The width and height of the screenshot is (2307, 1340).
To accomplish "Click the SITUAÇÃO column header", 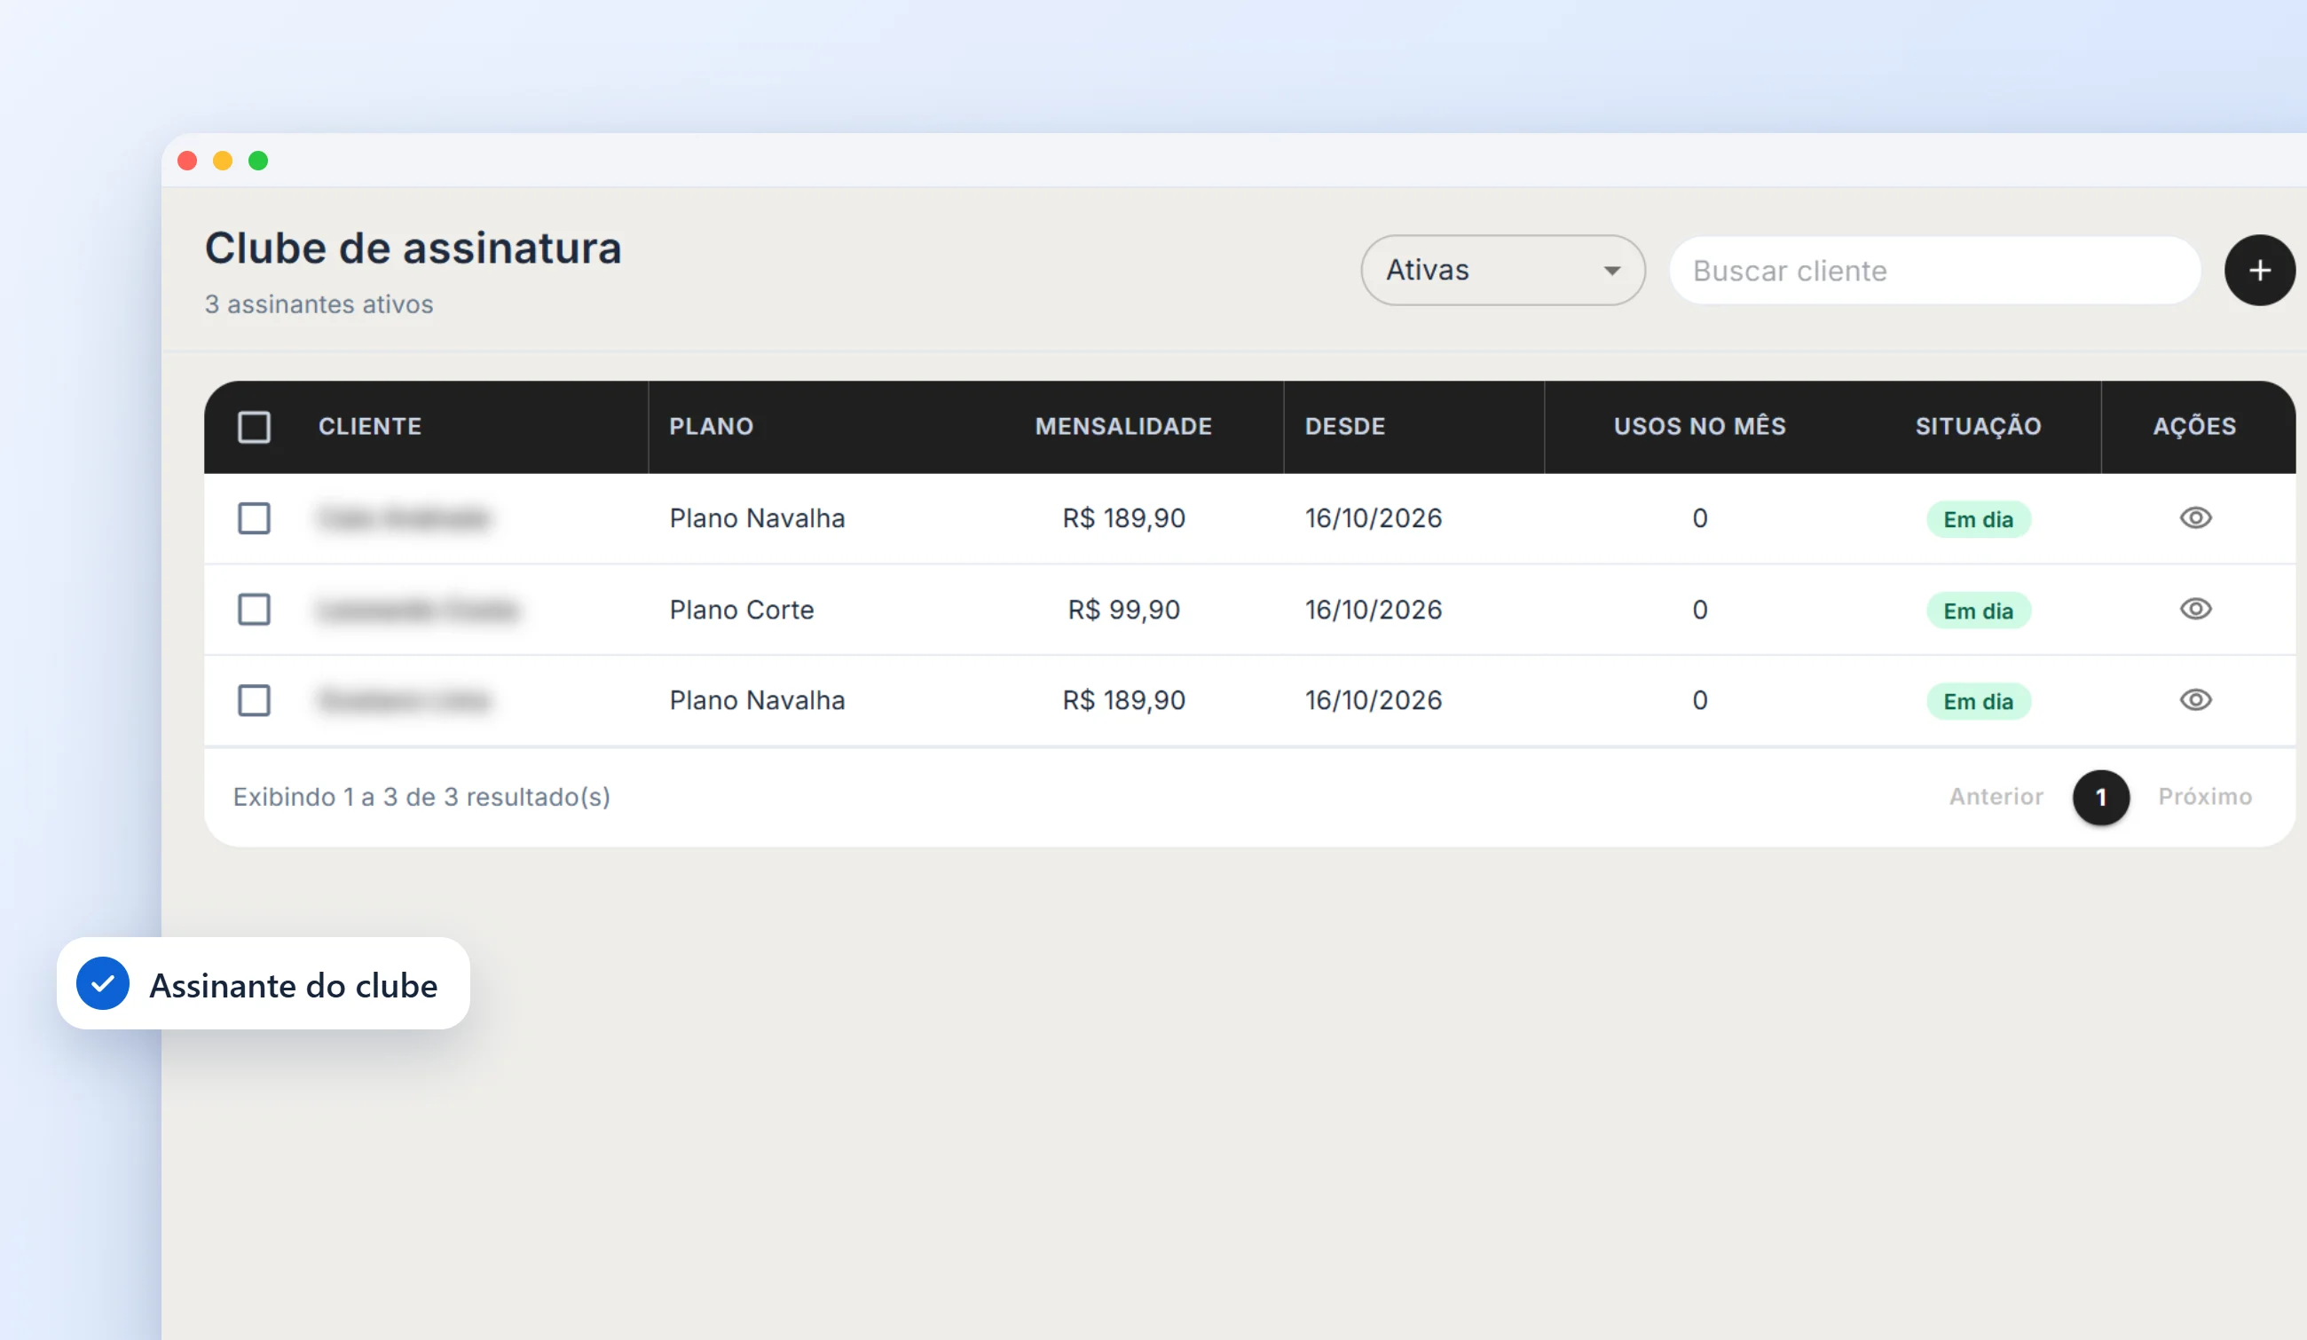I will [x=1979, y=427].
